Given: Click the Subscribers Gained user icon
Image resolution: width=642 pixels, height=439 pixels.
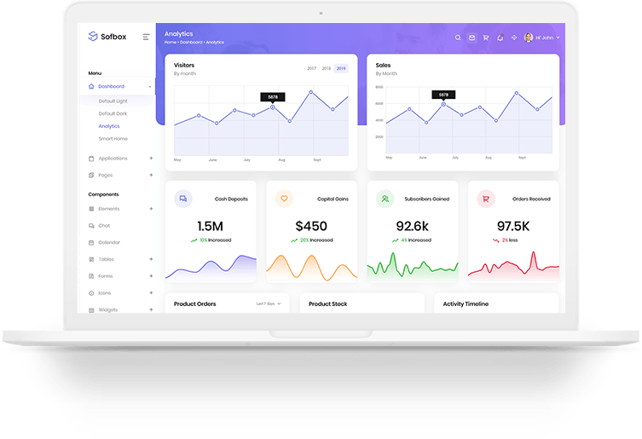Looking at the screenshot, I should tap(385, 199).
